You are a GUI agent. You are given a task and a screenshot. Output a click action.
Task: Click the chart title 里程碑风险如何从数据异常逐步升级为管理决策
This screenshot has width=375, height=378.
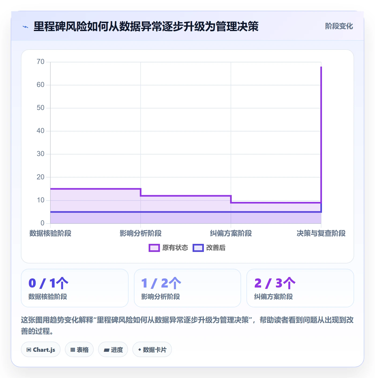[146, 27]
